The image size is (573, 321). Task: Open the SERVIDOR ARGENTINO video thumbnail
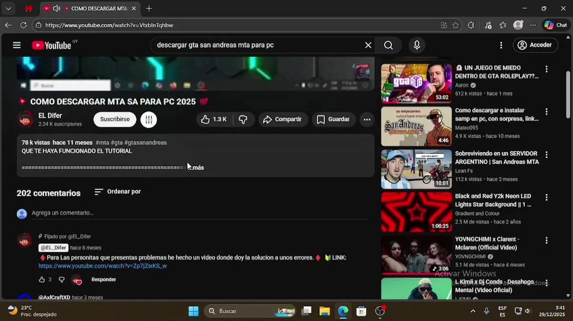point(416,169)
